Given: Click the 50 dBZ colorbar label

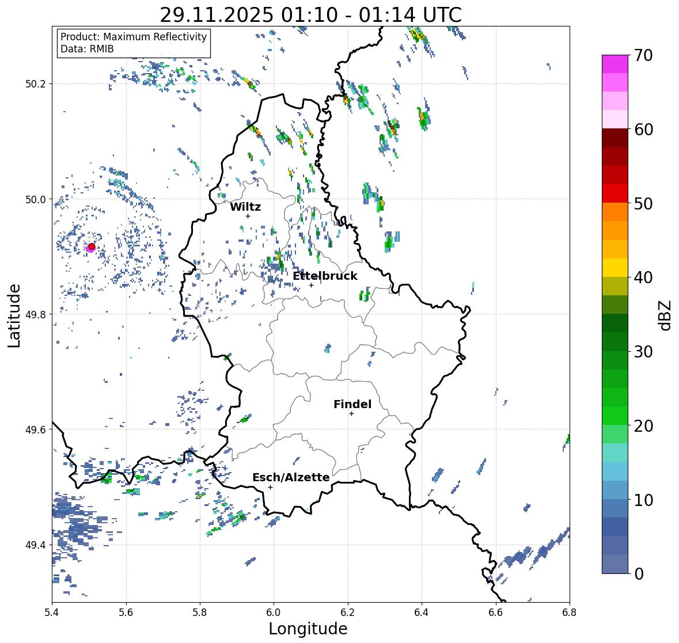Looking at the screenshot, I should [x=643, y=203].
